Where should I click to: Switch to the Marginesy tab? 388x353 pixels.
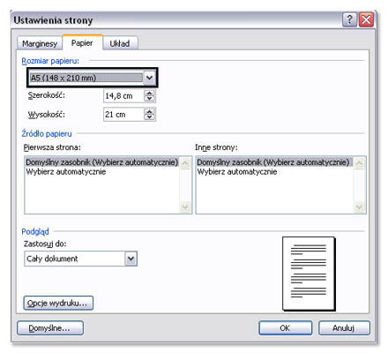[40, 43]
